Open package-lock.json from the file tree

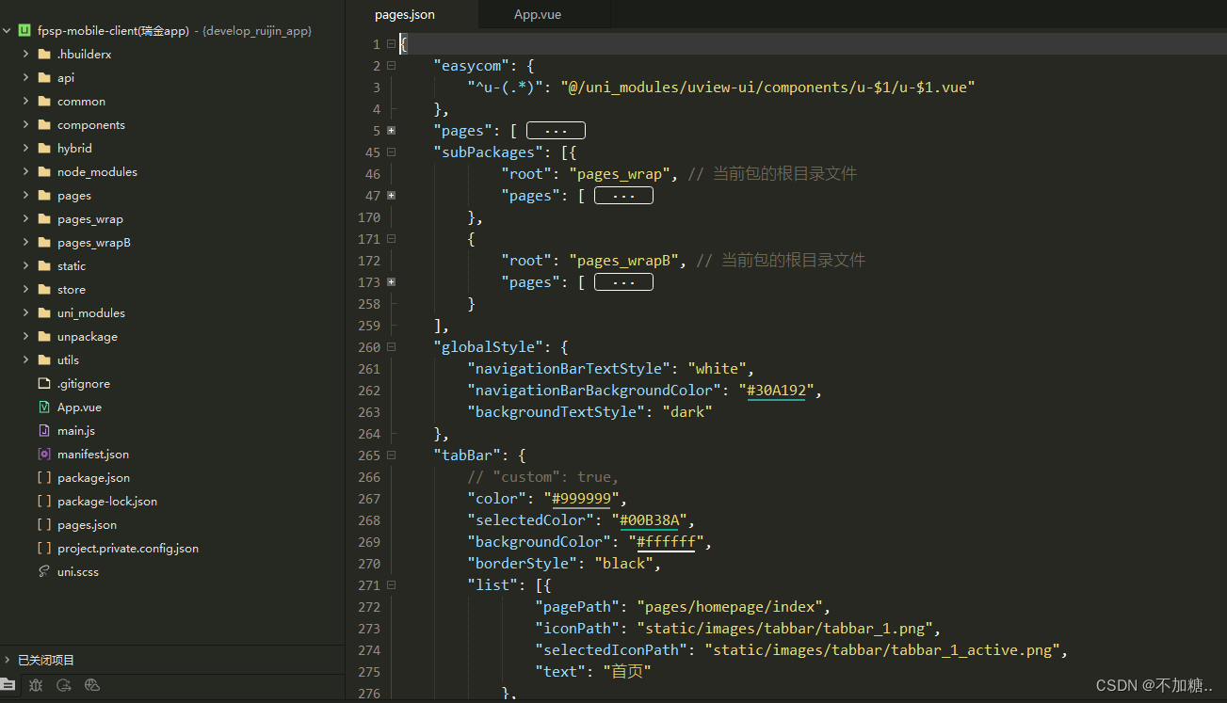(106, 502)
